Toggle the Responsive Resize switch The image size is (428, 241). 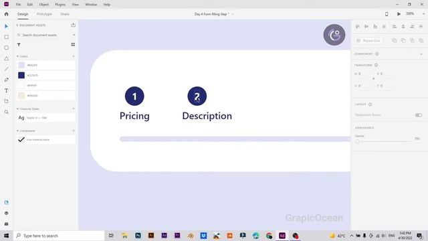coord(419,115)
